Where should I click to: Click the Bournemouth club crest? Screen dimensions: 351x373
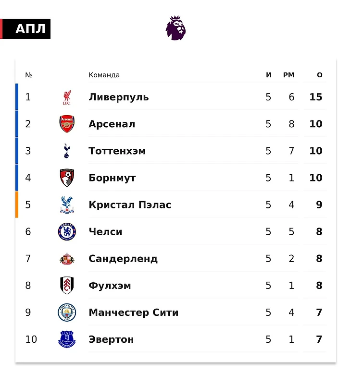click(67, 178)
